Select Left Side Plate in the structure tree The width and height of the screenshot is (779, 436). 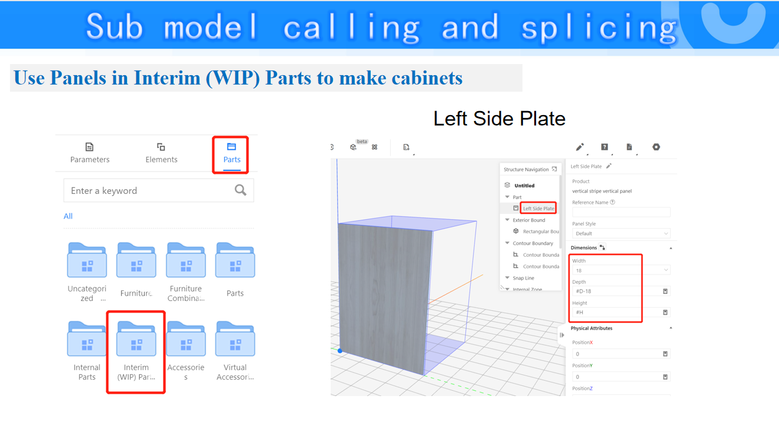(x=538, y=209)
